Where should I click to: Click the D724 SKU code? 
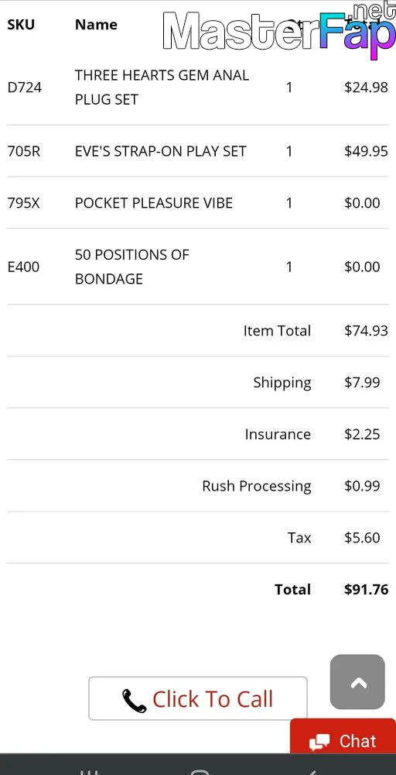pos(25,88)
